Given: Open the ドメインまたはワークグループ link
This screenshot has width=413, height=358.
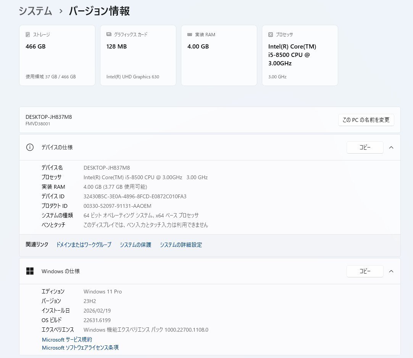Looking at the screenshot, I should (x=84, y=245).
